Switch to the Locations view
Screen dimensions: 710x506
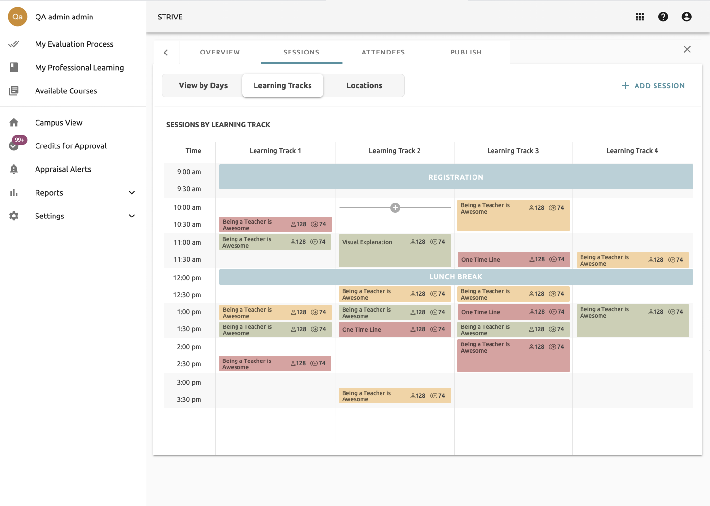tap(364, 86)
